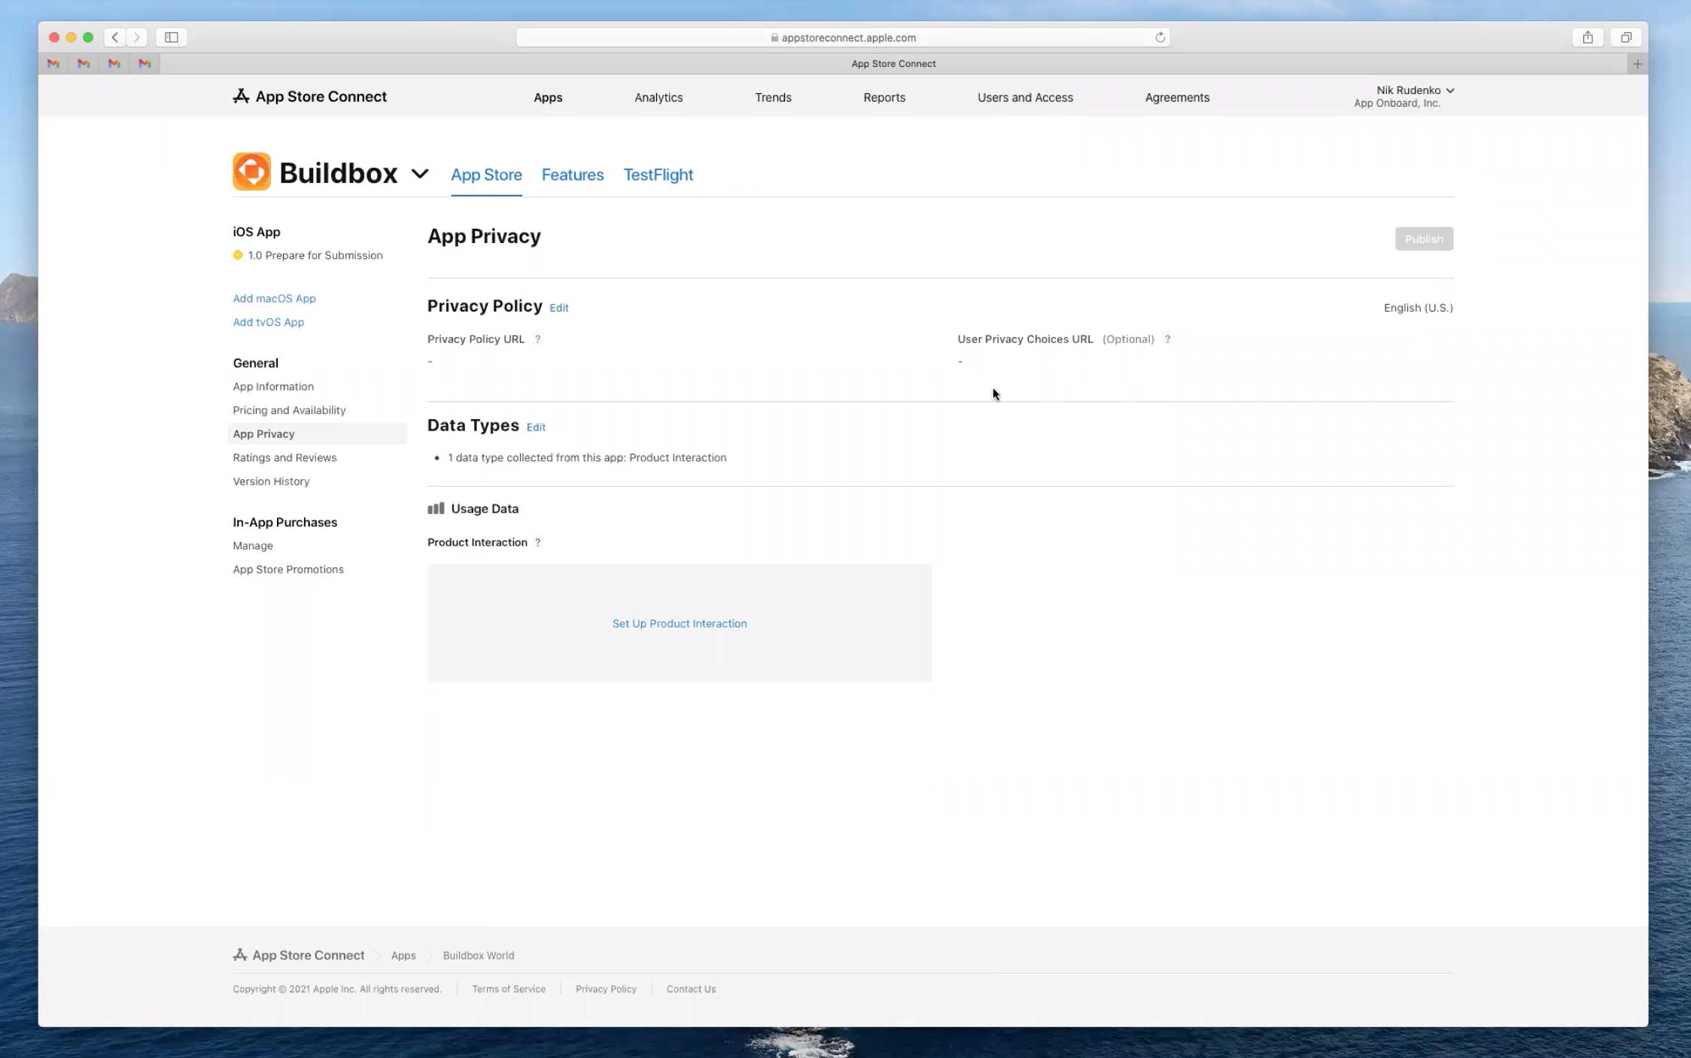Click the Safari back arrow button
Viewport: 1691px width, 1058px height.
point(115,37)
